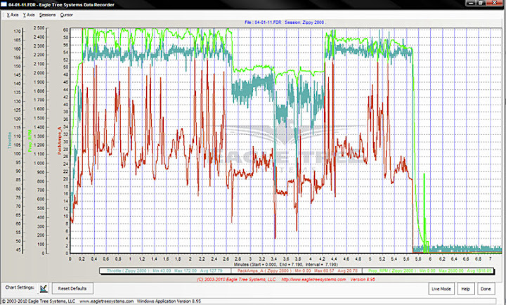Image resolution: width=506 pixels, height=305 pixels.
Task: Click the Eagle Tree application icon in title bar
Action: pos(4,4)
